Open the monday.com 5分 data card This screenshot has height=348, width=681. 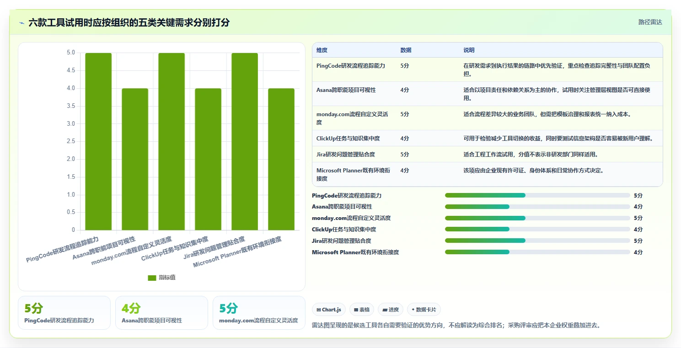[259, 313]
